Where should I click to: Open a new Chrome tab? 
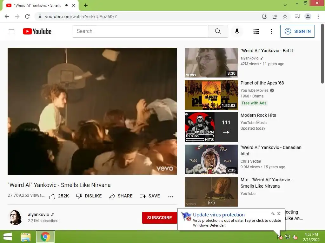click(86, 5)
